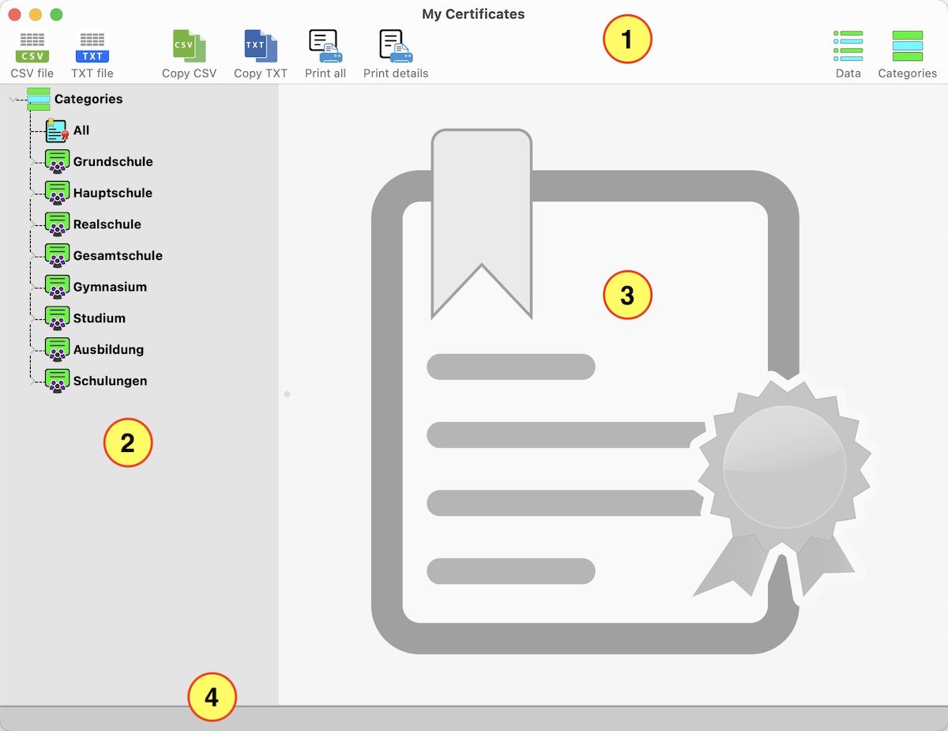Viewport: 948px width, 731px height.
Task: Select the 'Studium' tree label
Action: coord(100,318)
